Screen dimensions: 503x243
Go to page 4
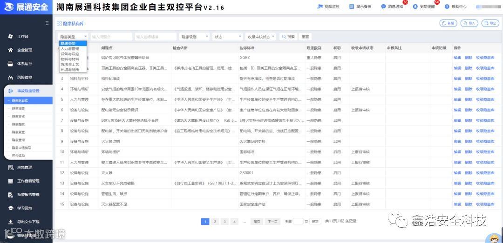[234, 222]
